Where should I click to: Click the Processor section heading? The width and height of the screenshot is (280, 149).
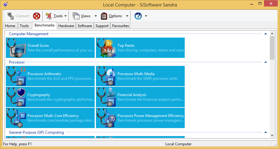click(17, 62)
